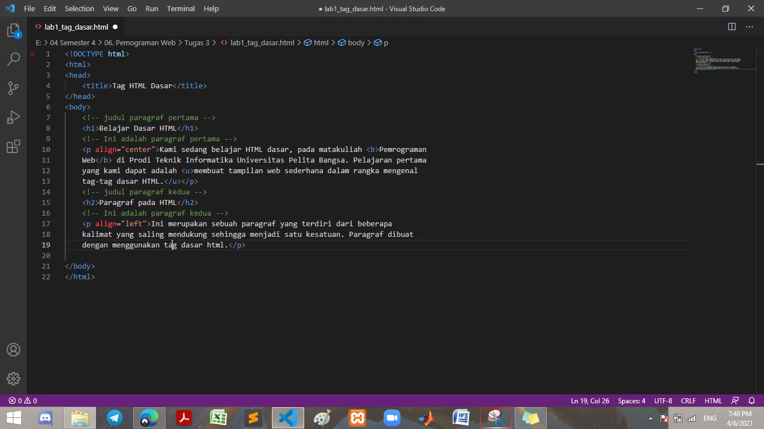Screen dimensions: 764x429
Task: Open the html breadcrumb dropdown
Action: 317,42
